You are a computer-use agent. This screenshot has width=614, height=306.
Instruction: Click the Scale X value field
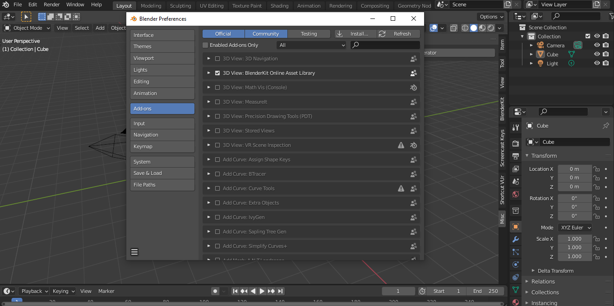[575, 239]
